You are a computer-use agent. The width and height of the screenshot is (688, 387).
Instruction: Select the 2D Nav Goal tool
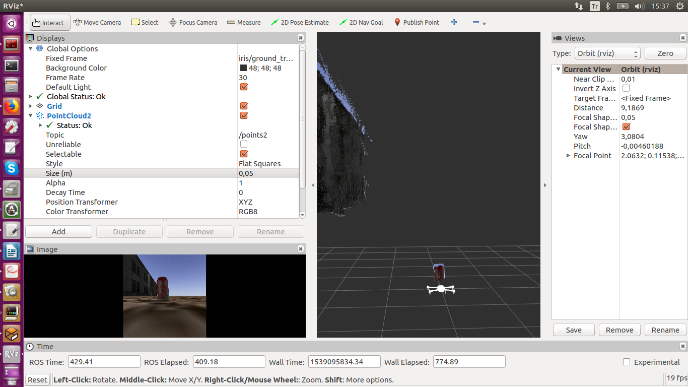(361, 22)
